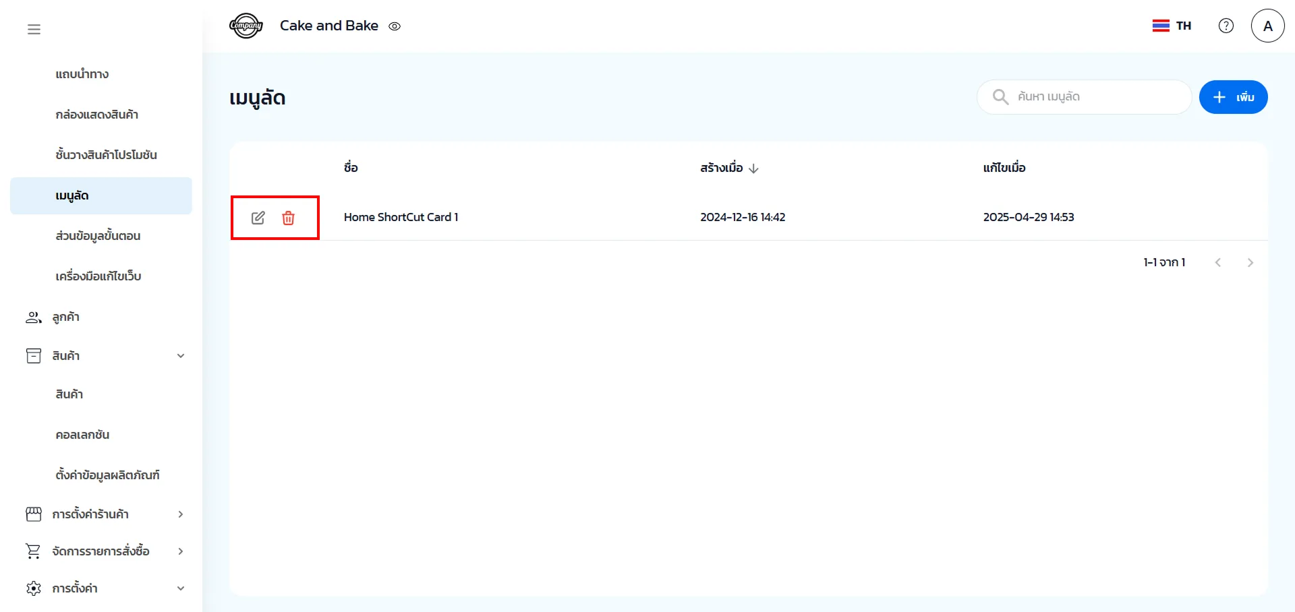Switch language using the TH flag selector
The height and width of the screenshot is (612, 1295).
(x=1172, y=26)
